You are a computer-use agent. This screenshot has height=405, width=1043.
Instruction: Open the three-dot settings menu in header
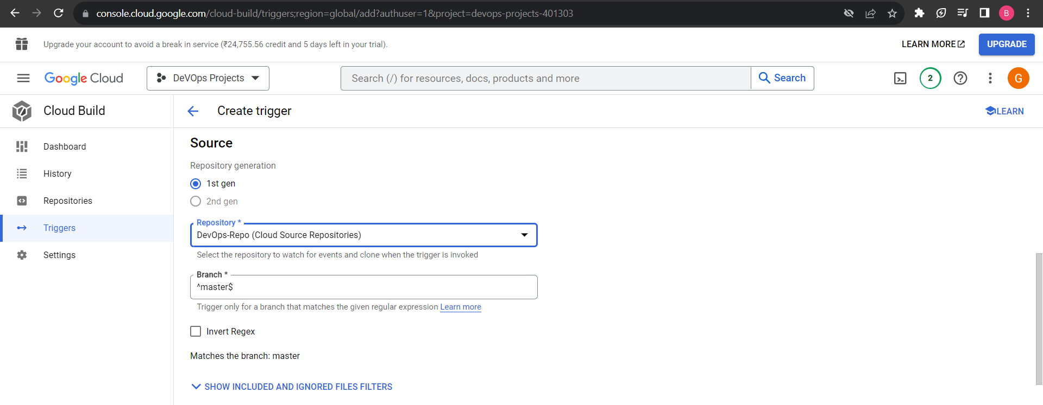pos(990,79)
